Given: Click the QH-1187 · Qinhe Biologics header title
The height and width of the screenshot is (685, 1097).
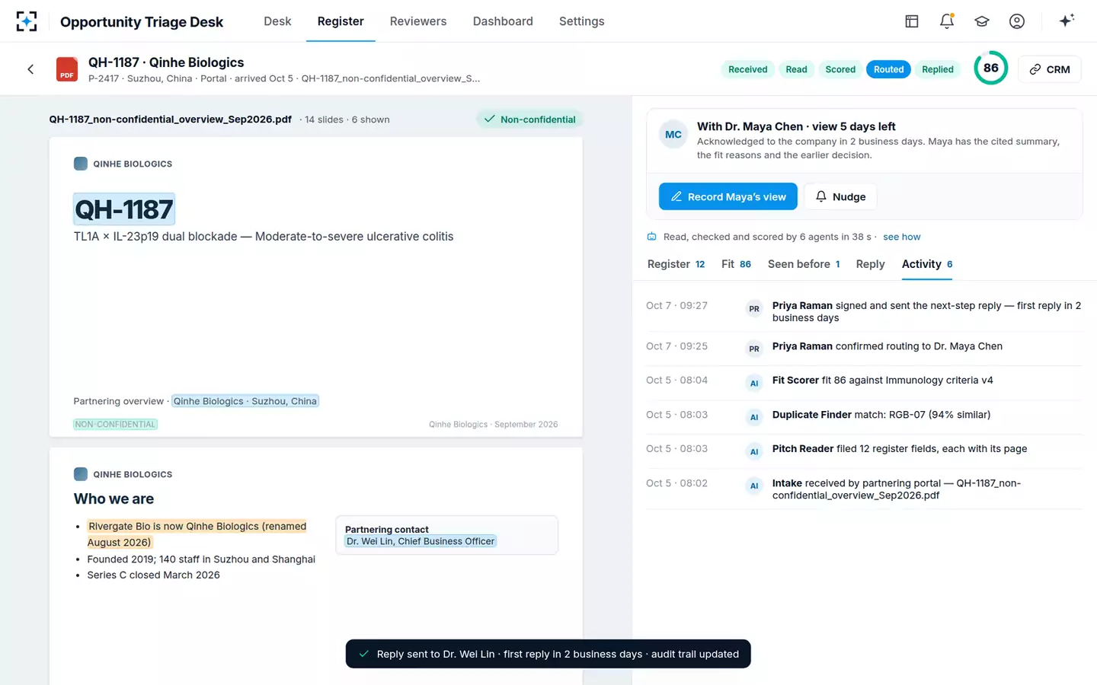Looking at the screenshot, I should point(166,62).
